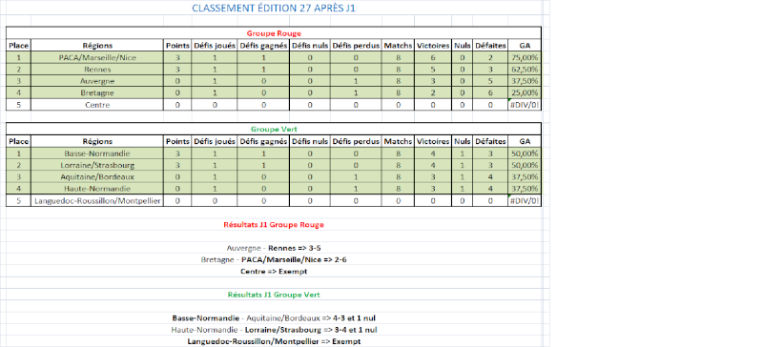Click the Résultats J1 Groupe Vert heading
This screenshot has height=347, width=763.
pyautogui.click(x=274, y=295)
